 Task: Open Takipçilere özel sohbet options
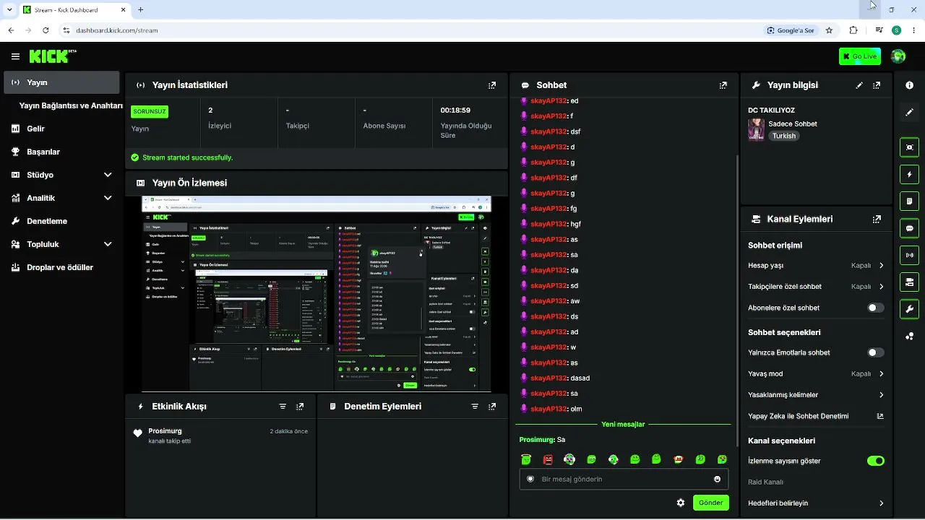pyautogui.click(x=816, y=287)
